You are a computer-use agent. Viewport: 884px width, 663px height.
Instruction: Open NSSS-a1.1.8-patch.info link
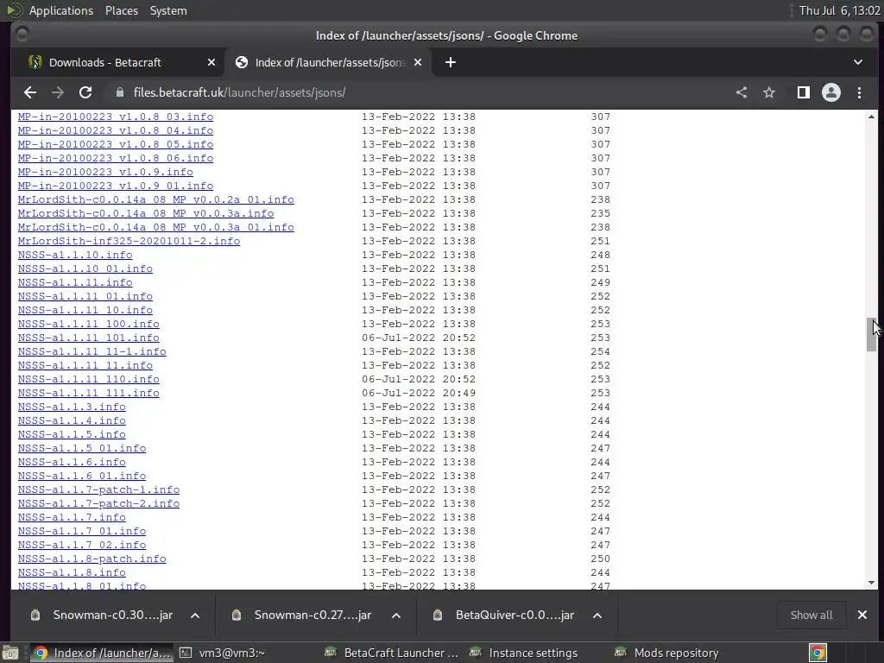point(92,559)
